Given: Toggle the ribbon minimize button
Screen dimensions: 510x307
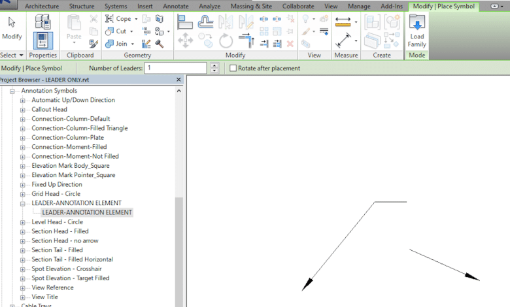Looking at the screenshot, I should (496, 6).
